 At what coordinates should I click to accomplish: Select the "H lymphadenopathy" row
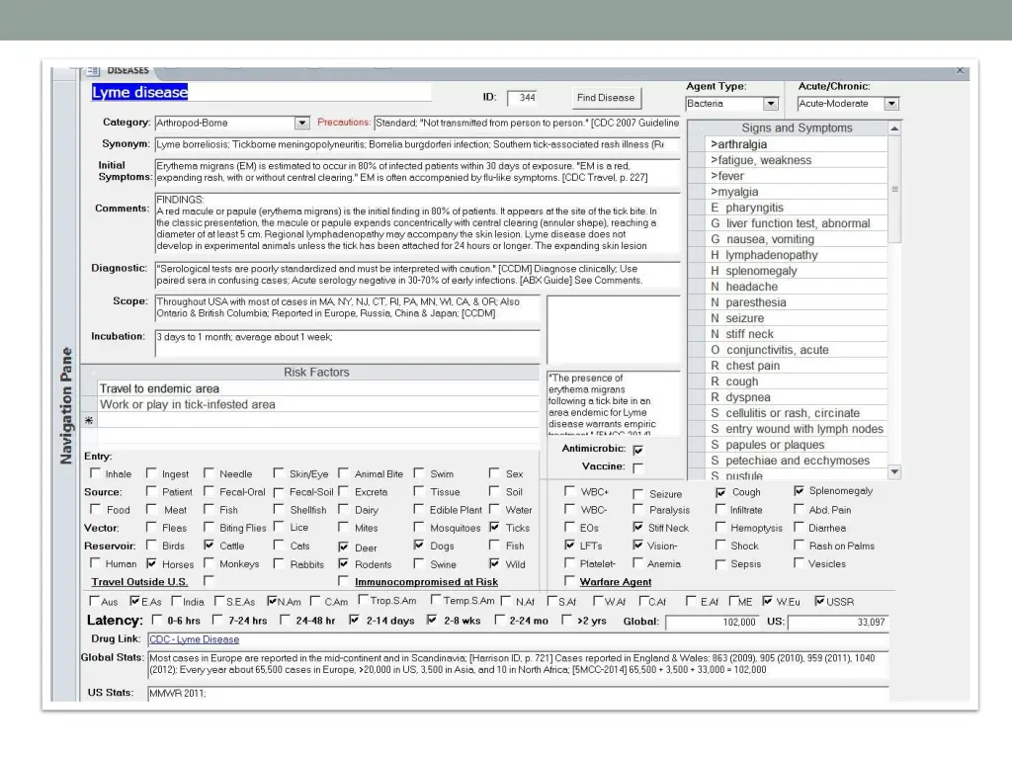click(798, 255)
